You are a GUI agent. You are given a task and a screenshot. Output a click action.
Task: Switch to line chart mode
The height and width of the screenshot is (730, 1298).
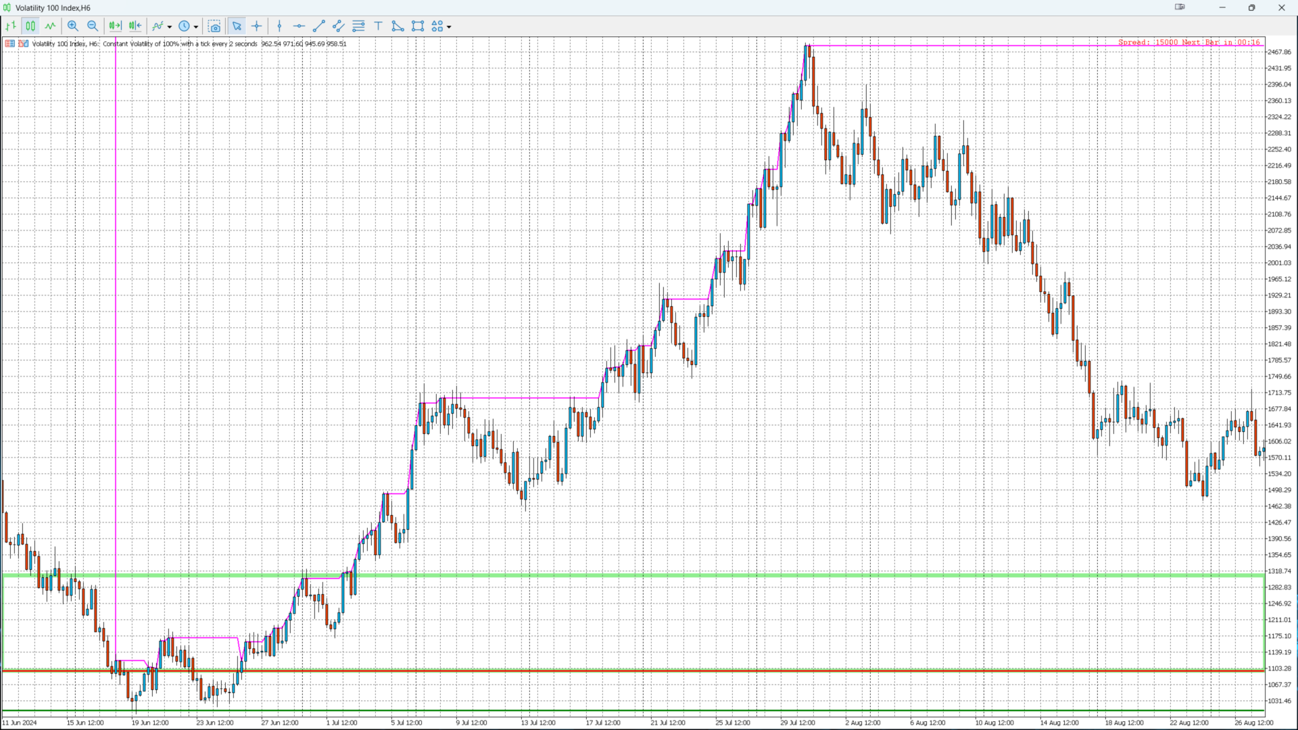[x=51, y=26]
